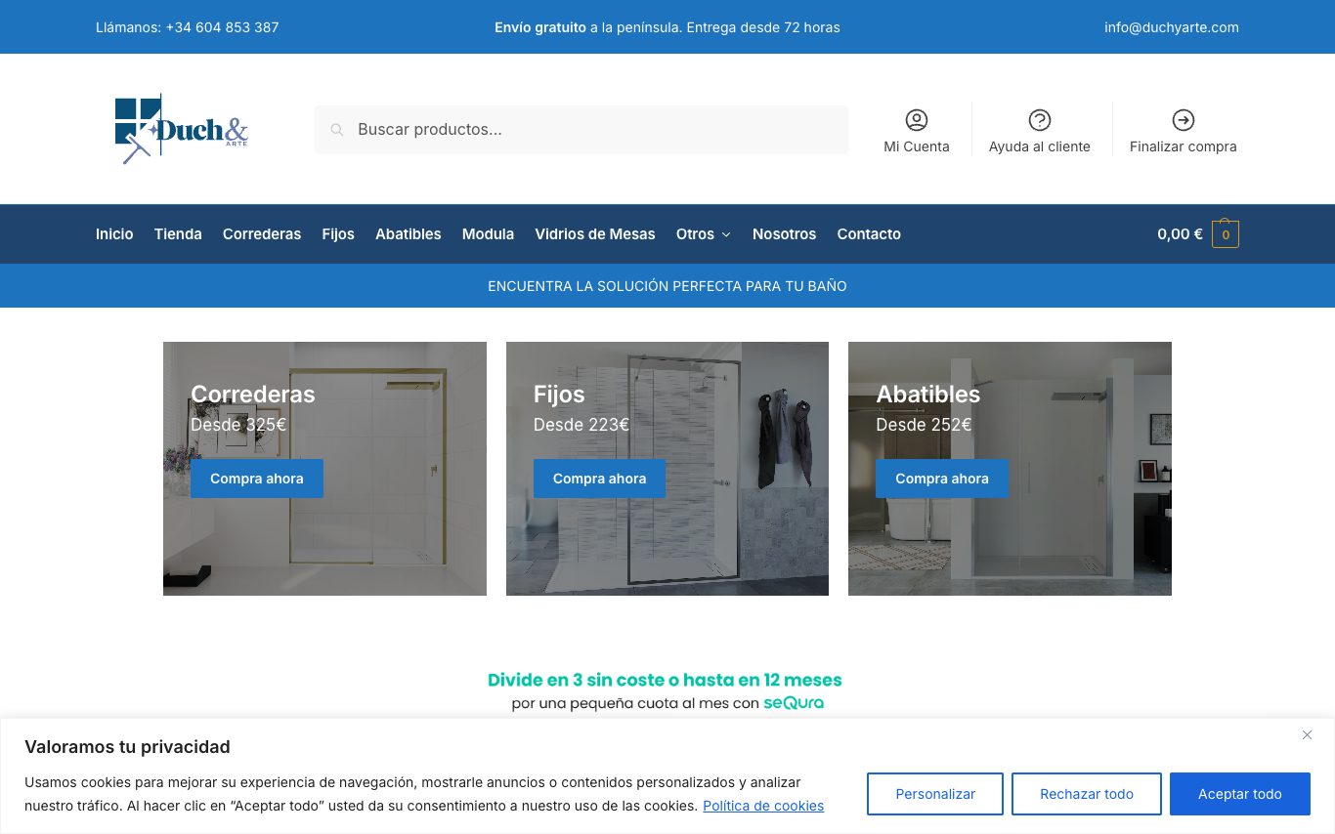
Task: Open the shopping cart bag icon
Action: click(1226, 233)
